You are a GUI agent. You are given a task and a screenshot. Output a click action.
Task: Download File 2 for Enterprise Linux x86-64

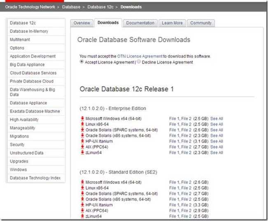(186, 124)
